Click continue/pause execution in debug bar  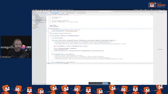[50, 63]
